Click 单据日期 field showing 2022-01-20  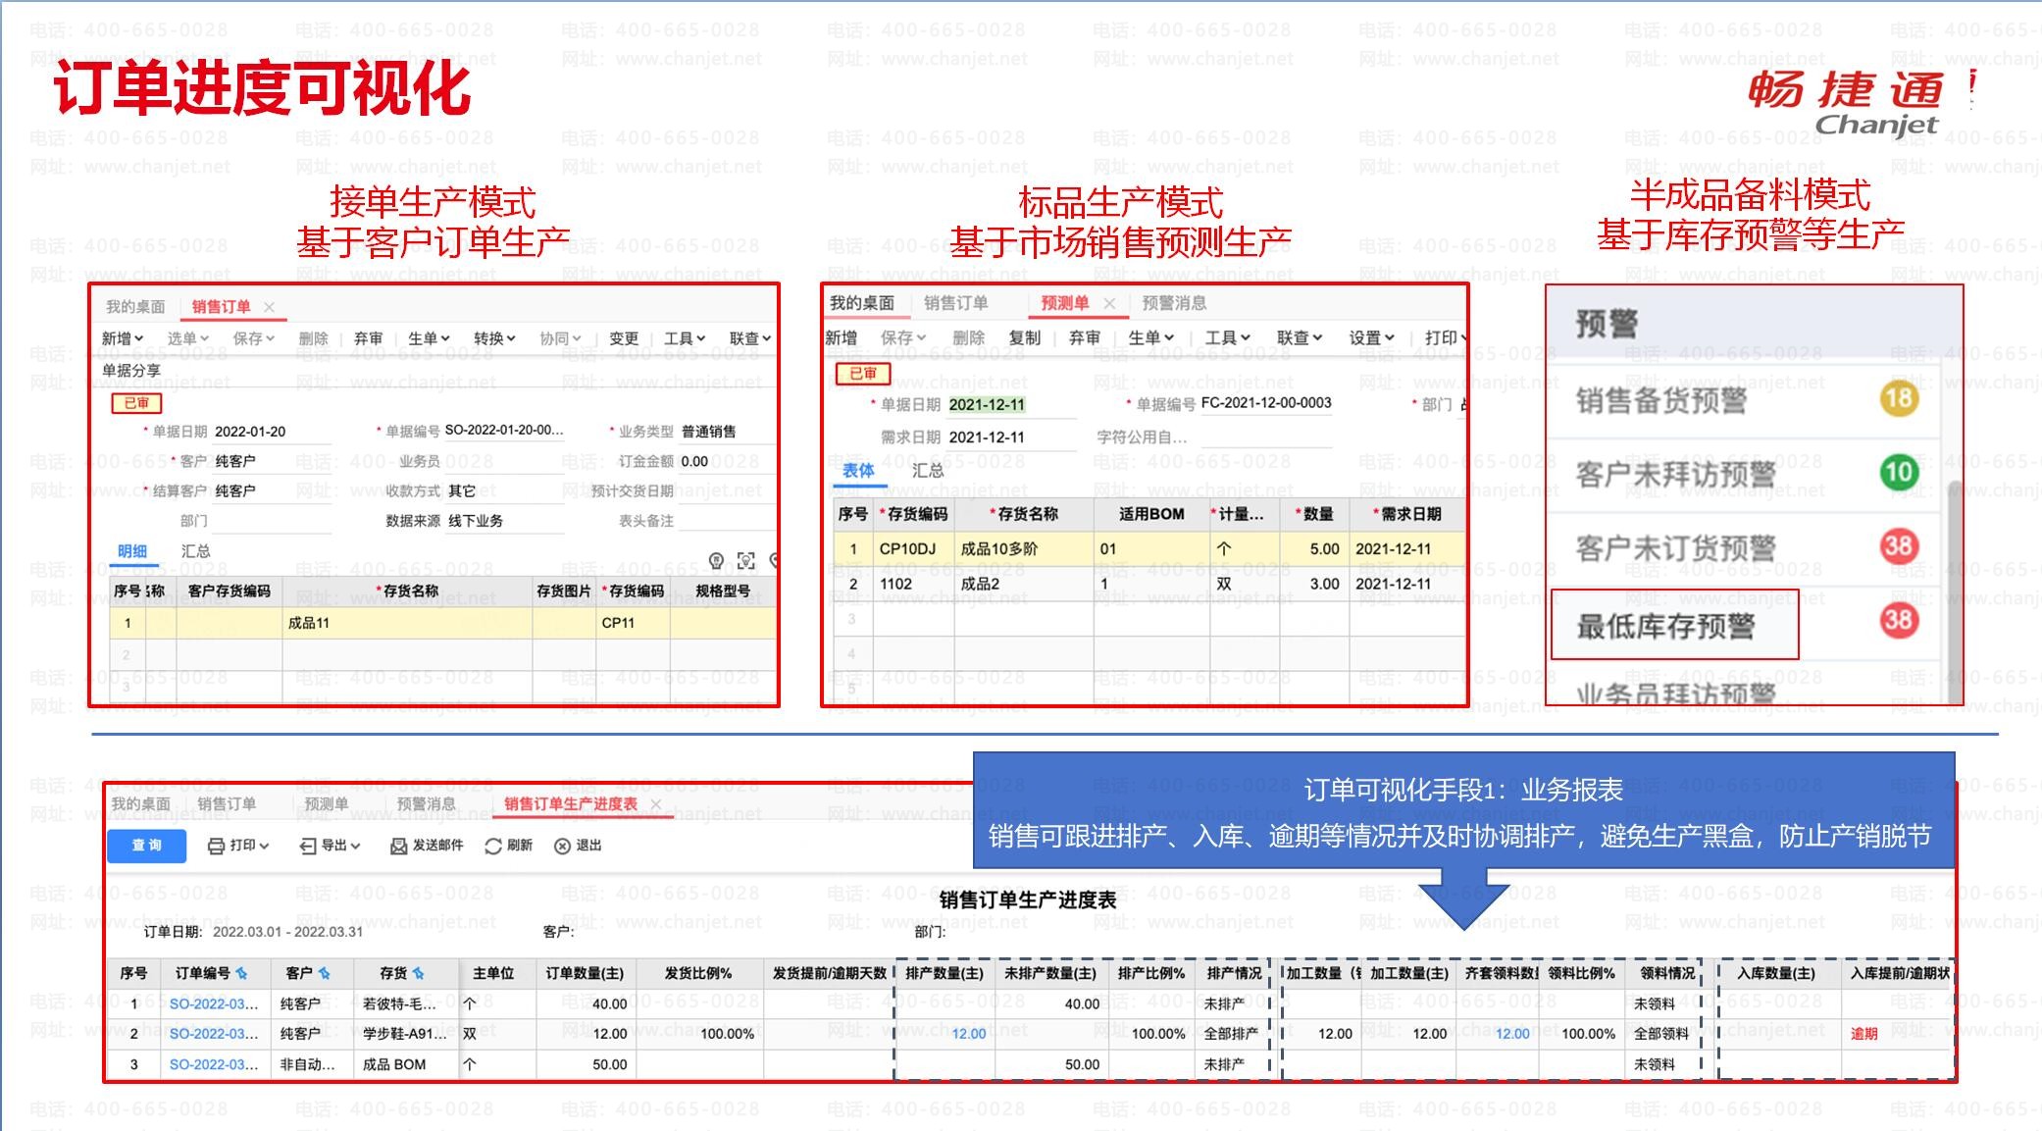(272, 432)
